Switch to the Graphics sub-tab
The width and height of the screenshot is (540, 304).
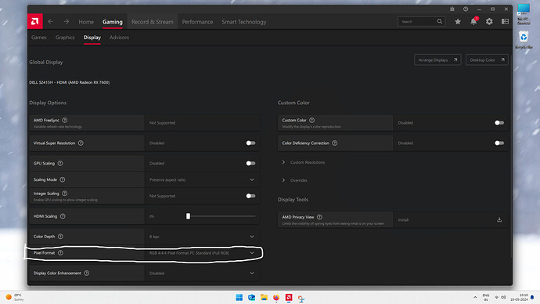pos(65,38)
